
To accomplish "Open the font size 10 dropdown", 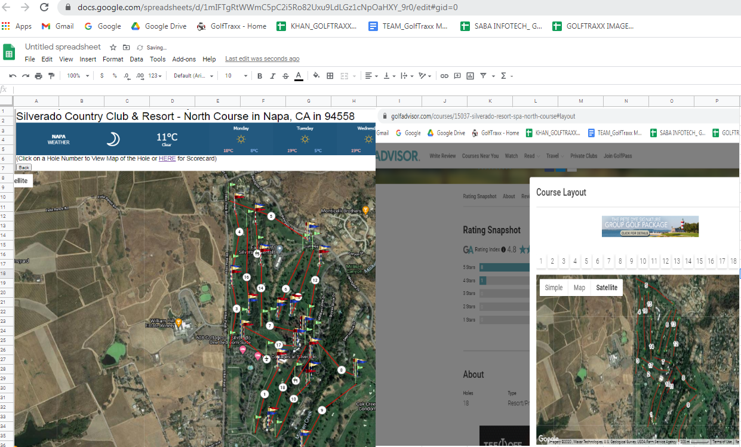I will pyautogui.click(x=236, y=76).
